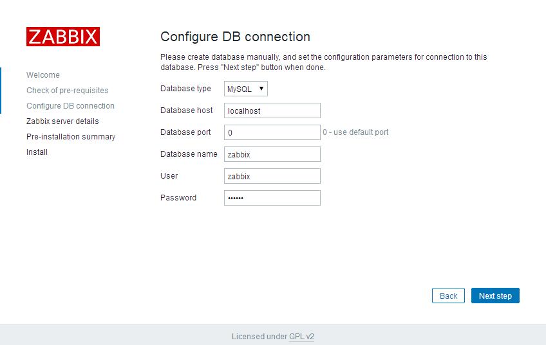Click the Configure DB connection page heading
Viewport: 546px width, 345px height.
coord(235,37)
